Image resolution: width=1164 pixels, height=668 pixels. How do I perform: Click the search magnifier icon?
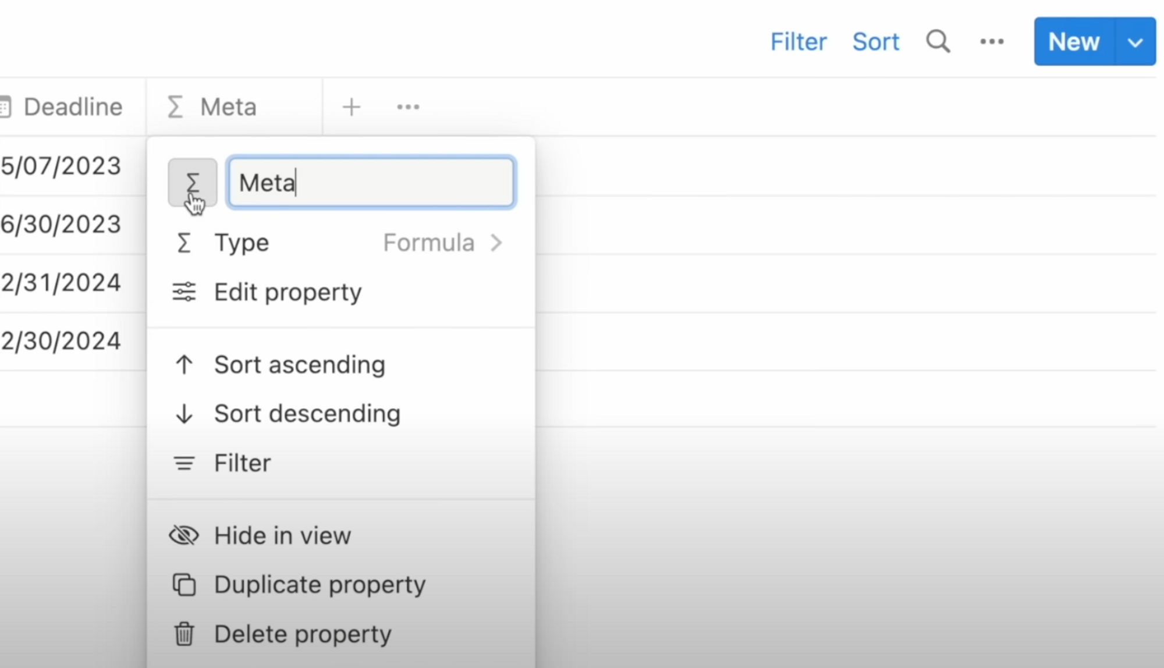(938, 42)
